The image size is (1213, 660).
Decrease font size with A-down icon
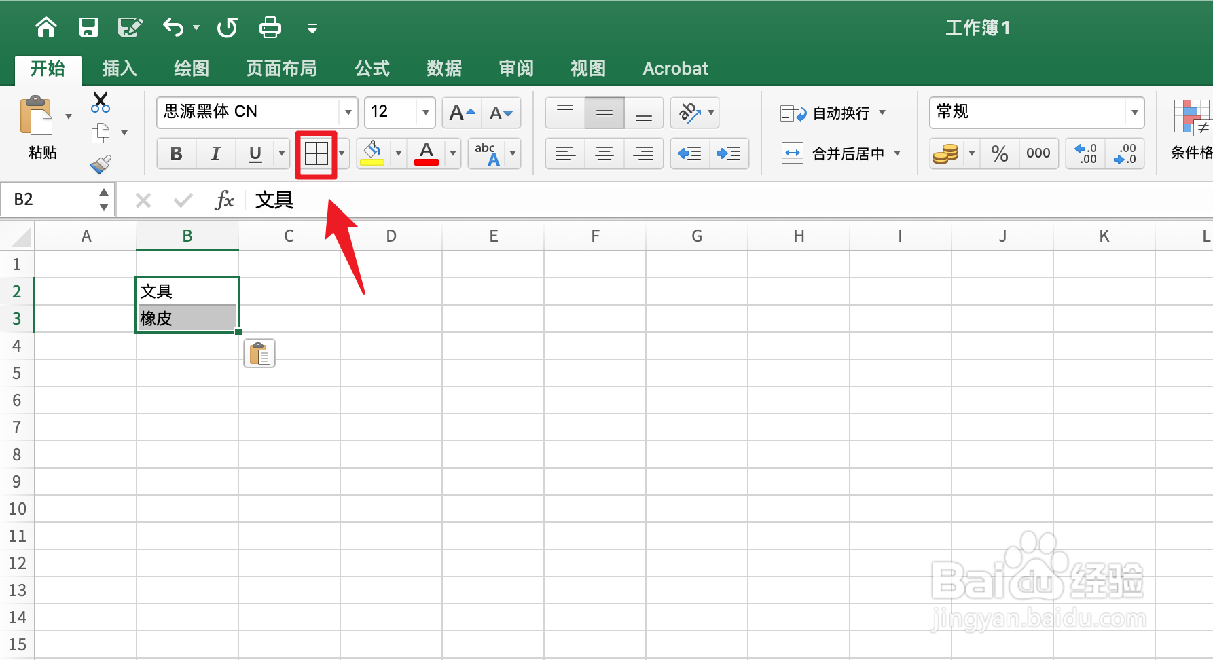(501, 113)
